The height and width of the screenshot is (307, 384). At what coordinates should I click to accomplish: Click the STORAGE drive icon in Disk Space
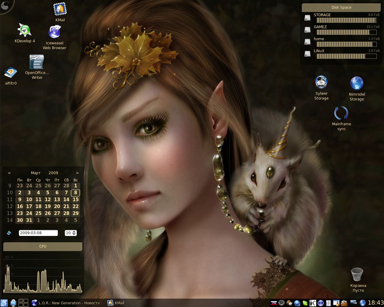(x=307, y=18)
